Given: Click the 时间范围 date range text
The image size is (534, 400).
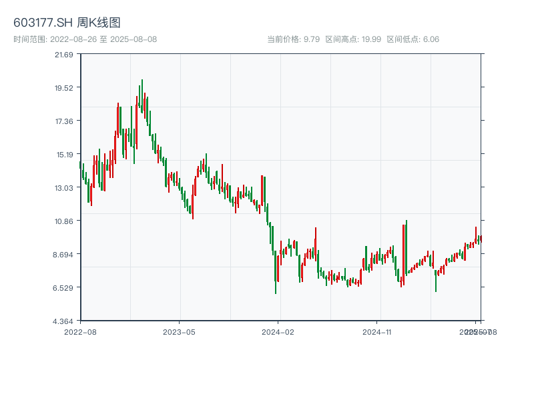Looking at the screenshot, I should [x=85, y=39].
